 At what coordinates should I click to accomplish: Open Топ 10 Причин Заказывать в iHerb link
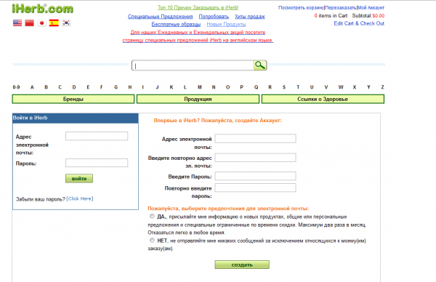[x=198, y=7]
